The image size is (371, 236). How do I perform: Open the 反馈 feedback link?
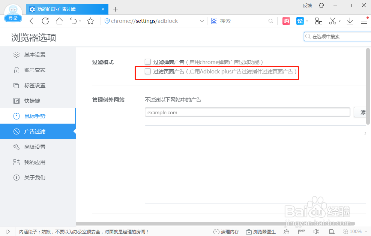click(307, 5)
